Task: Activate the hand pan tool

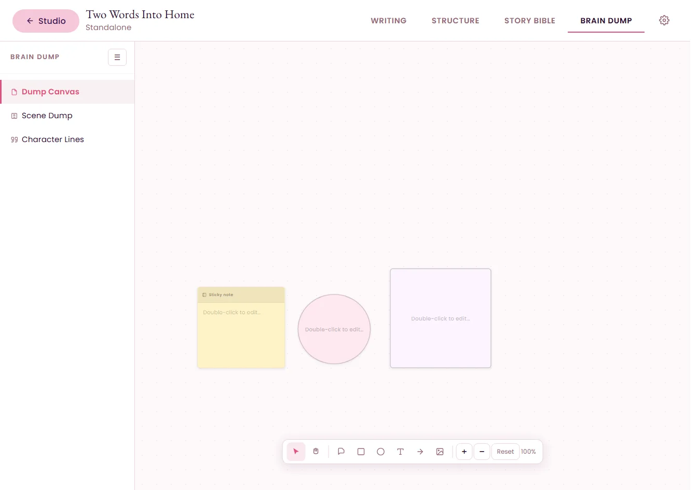Action: click(x=316, y=452)
